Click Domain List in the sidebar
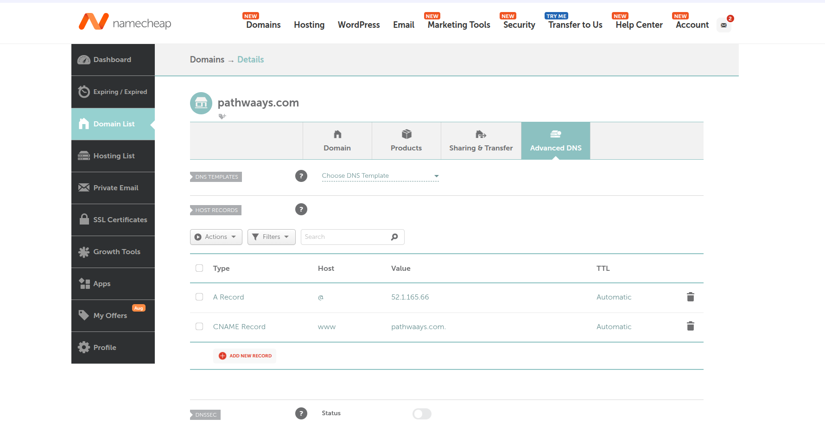Viewport: 825px width, 431px height. tap(113, 124)
